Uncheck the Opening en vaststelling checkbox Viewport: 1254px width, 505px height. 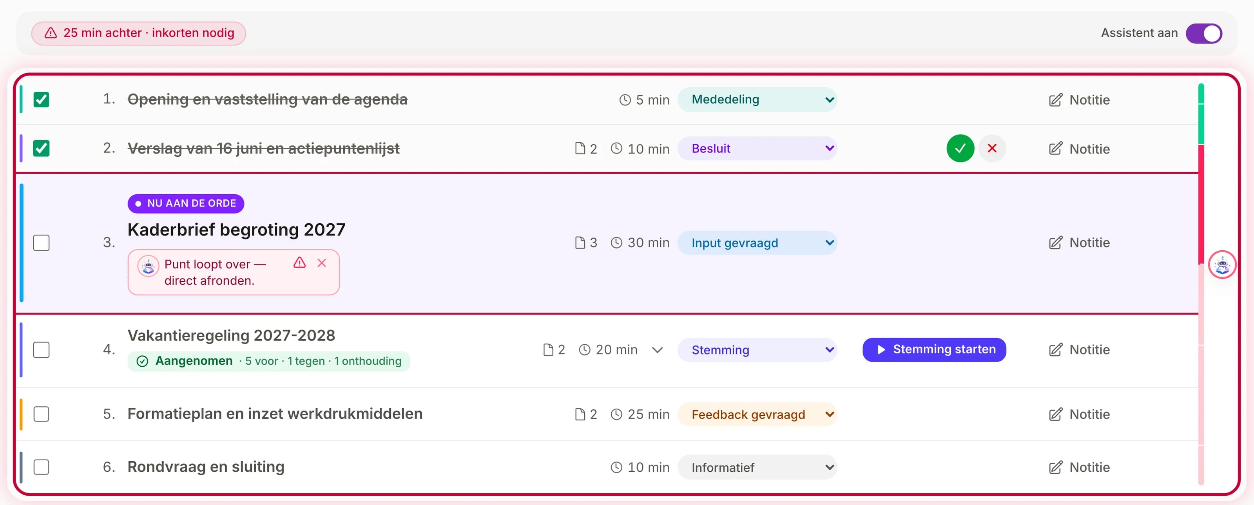coord(42,100)
